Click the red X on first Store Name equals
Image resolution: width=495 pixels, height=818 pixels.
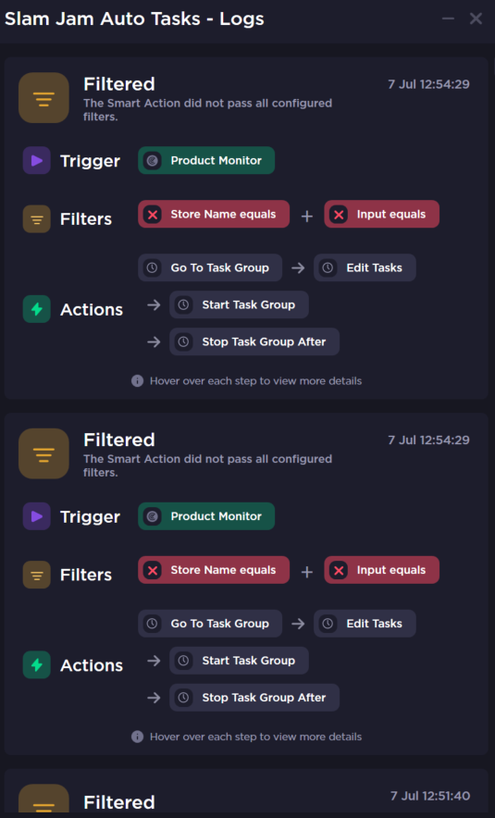click(153, 214)
